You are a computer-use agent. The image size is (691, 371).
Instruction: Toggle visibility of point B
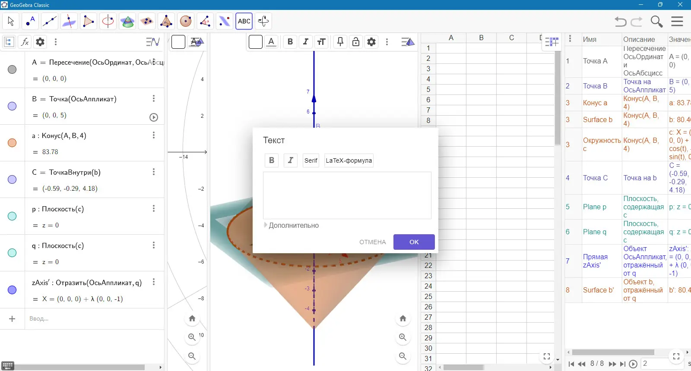click(12, 106)
